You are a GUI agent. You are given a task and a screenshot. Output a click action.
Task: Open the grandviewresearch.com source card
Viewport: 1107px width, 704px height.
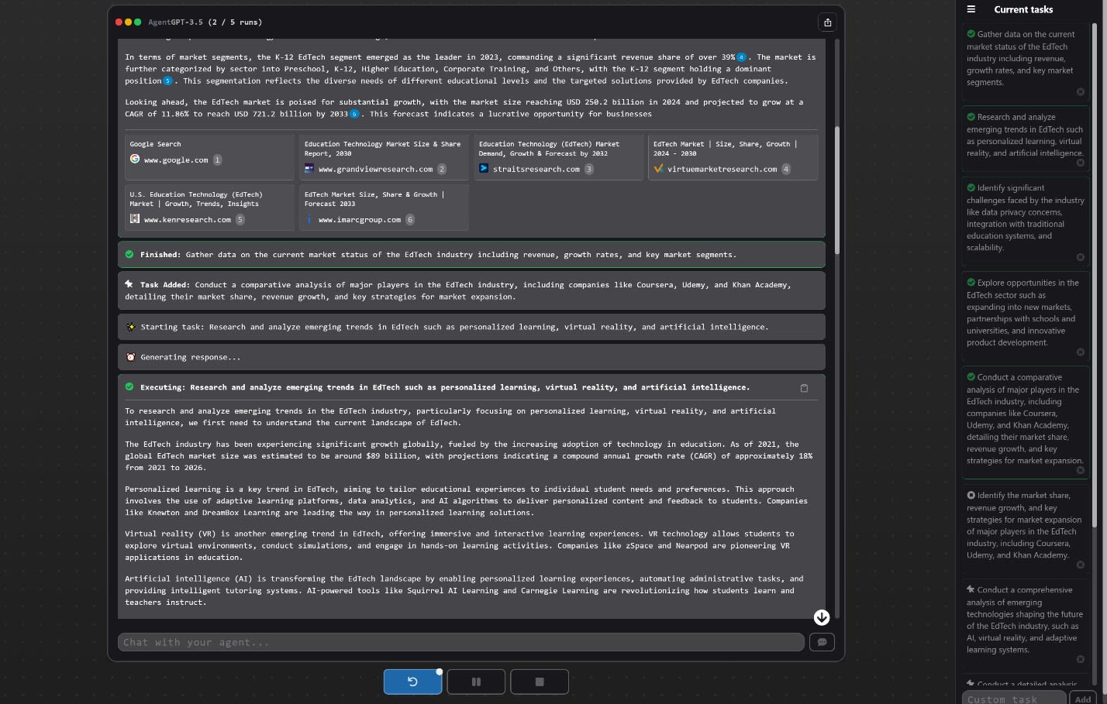(x=384, y=157)
